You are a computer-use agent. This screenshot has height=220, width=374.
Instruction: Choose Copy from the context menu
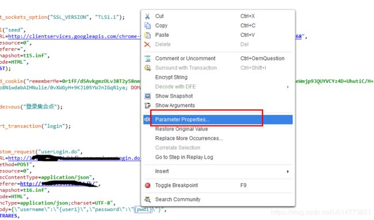click(217, 25)
